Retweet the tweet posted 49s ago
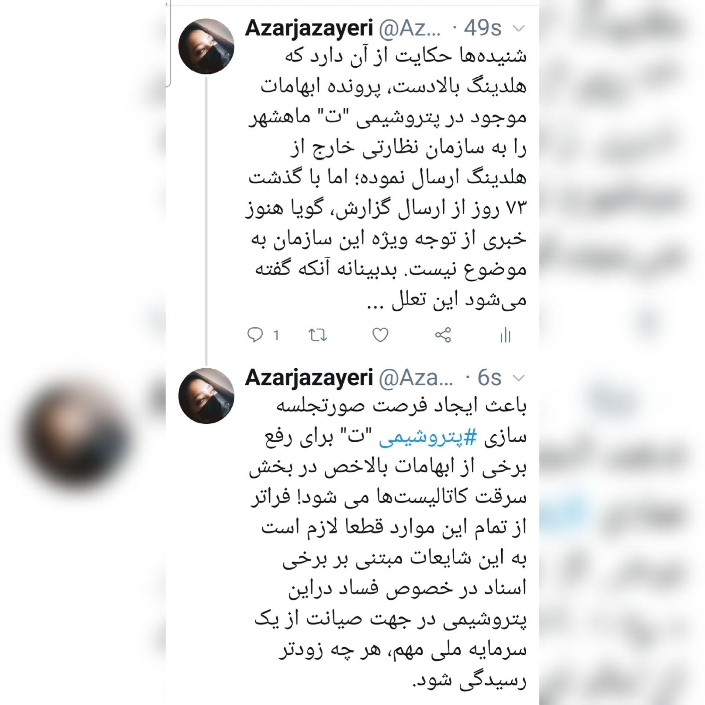This screenshot has width=705, height=705. tap(318, 335)
